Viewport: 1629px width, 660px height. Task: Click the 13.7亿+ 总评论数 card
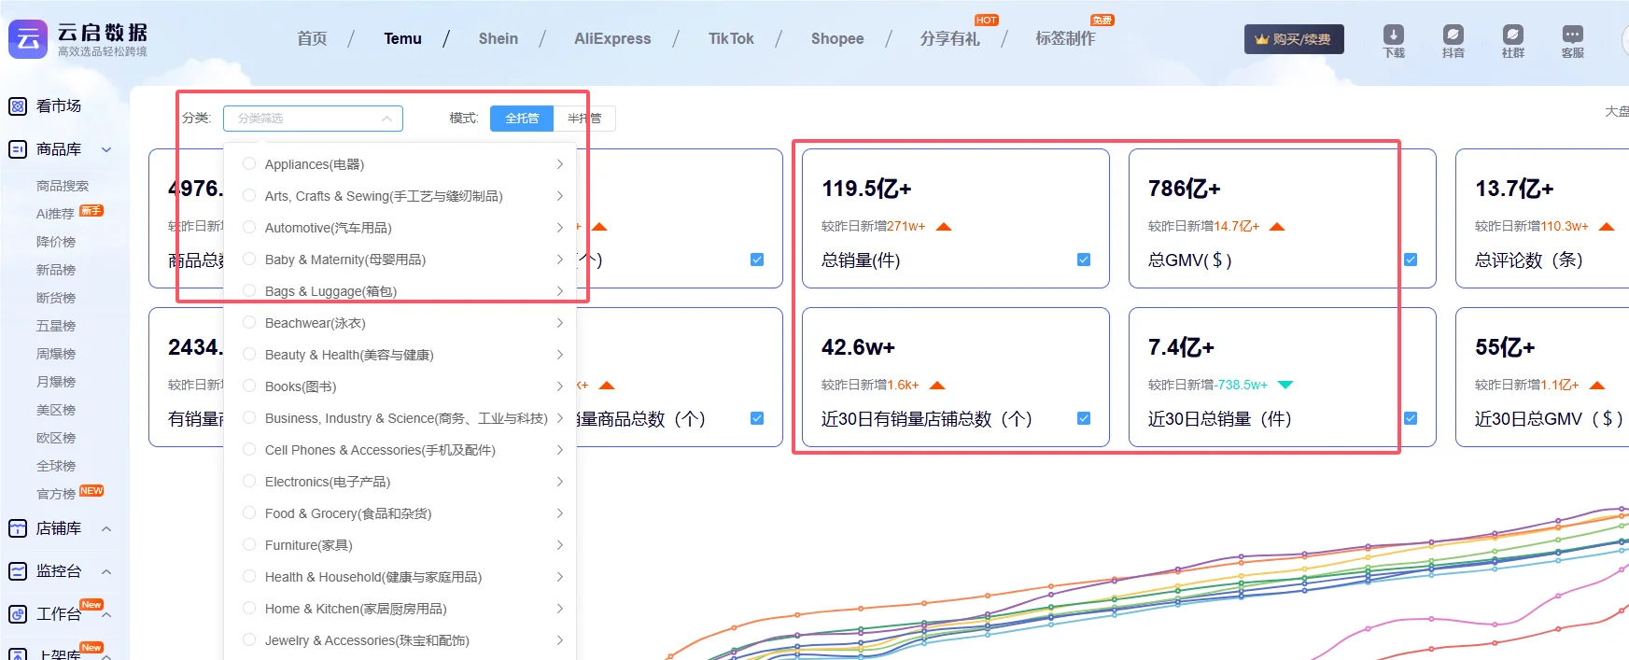click(x=1542, y=218)
